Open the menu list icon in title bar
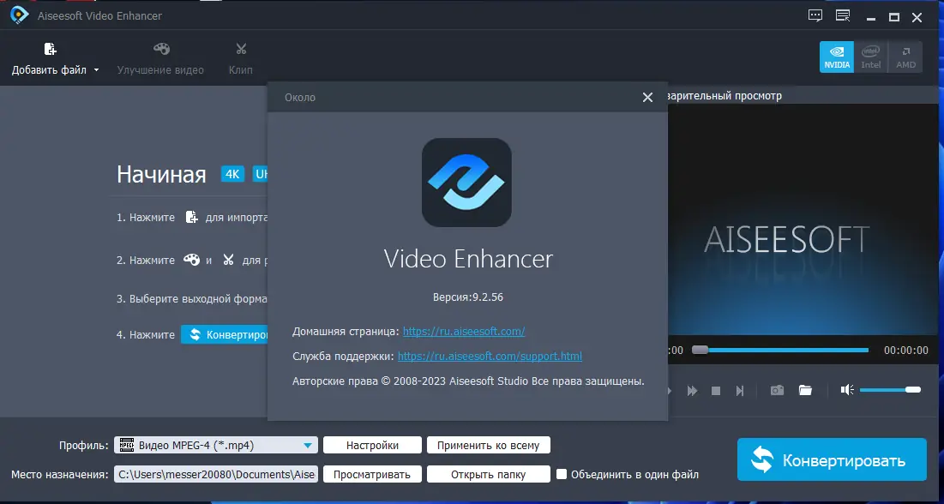944x504 pixels. [x=843, y=16]
